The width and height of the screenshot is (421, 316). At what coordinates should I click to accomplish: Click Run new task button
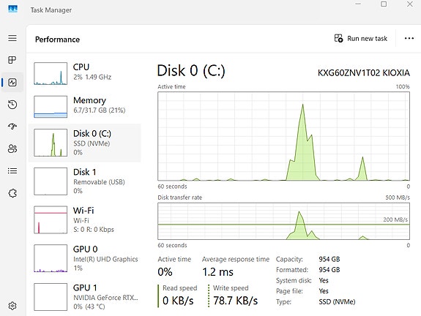click(x=360, y=39)
